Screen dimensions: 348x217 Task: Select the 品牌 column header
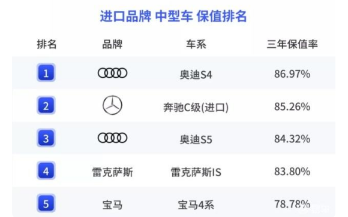[112, 44]
